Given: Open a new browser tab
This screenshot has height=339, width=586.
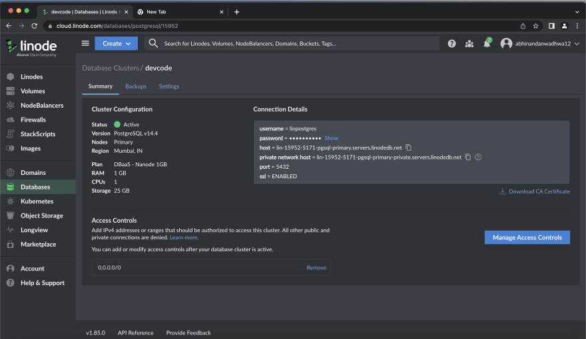Looking at the screenshot, I should [236, 12].
